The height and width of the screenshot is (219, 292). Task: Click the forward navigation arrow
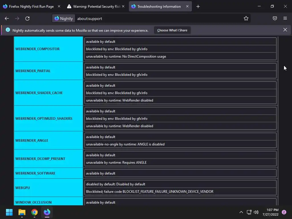17,19
